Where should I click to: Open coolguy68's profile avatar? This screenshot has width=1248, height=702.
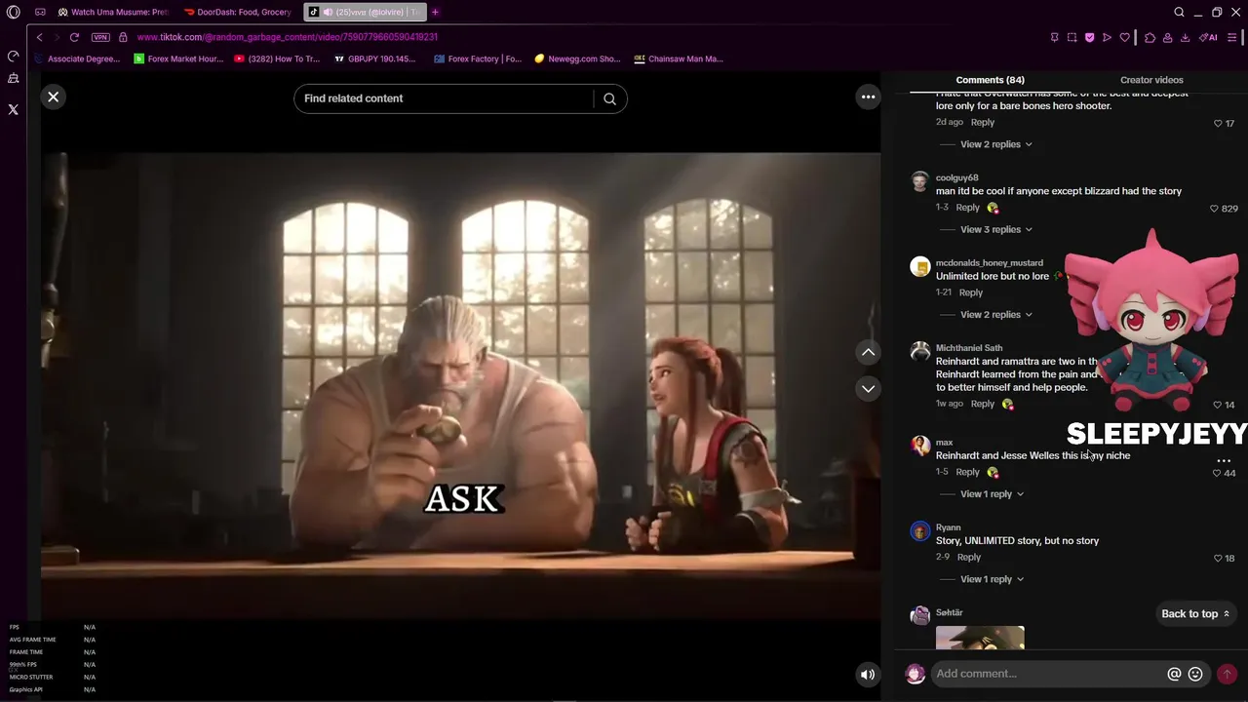(x=920, y=182)
